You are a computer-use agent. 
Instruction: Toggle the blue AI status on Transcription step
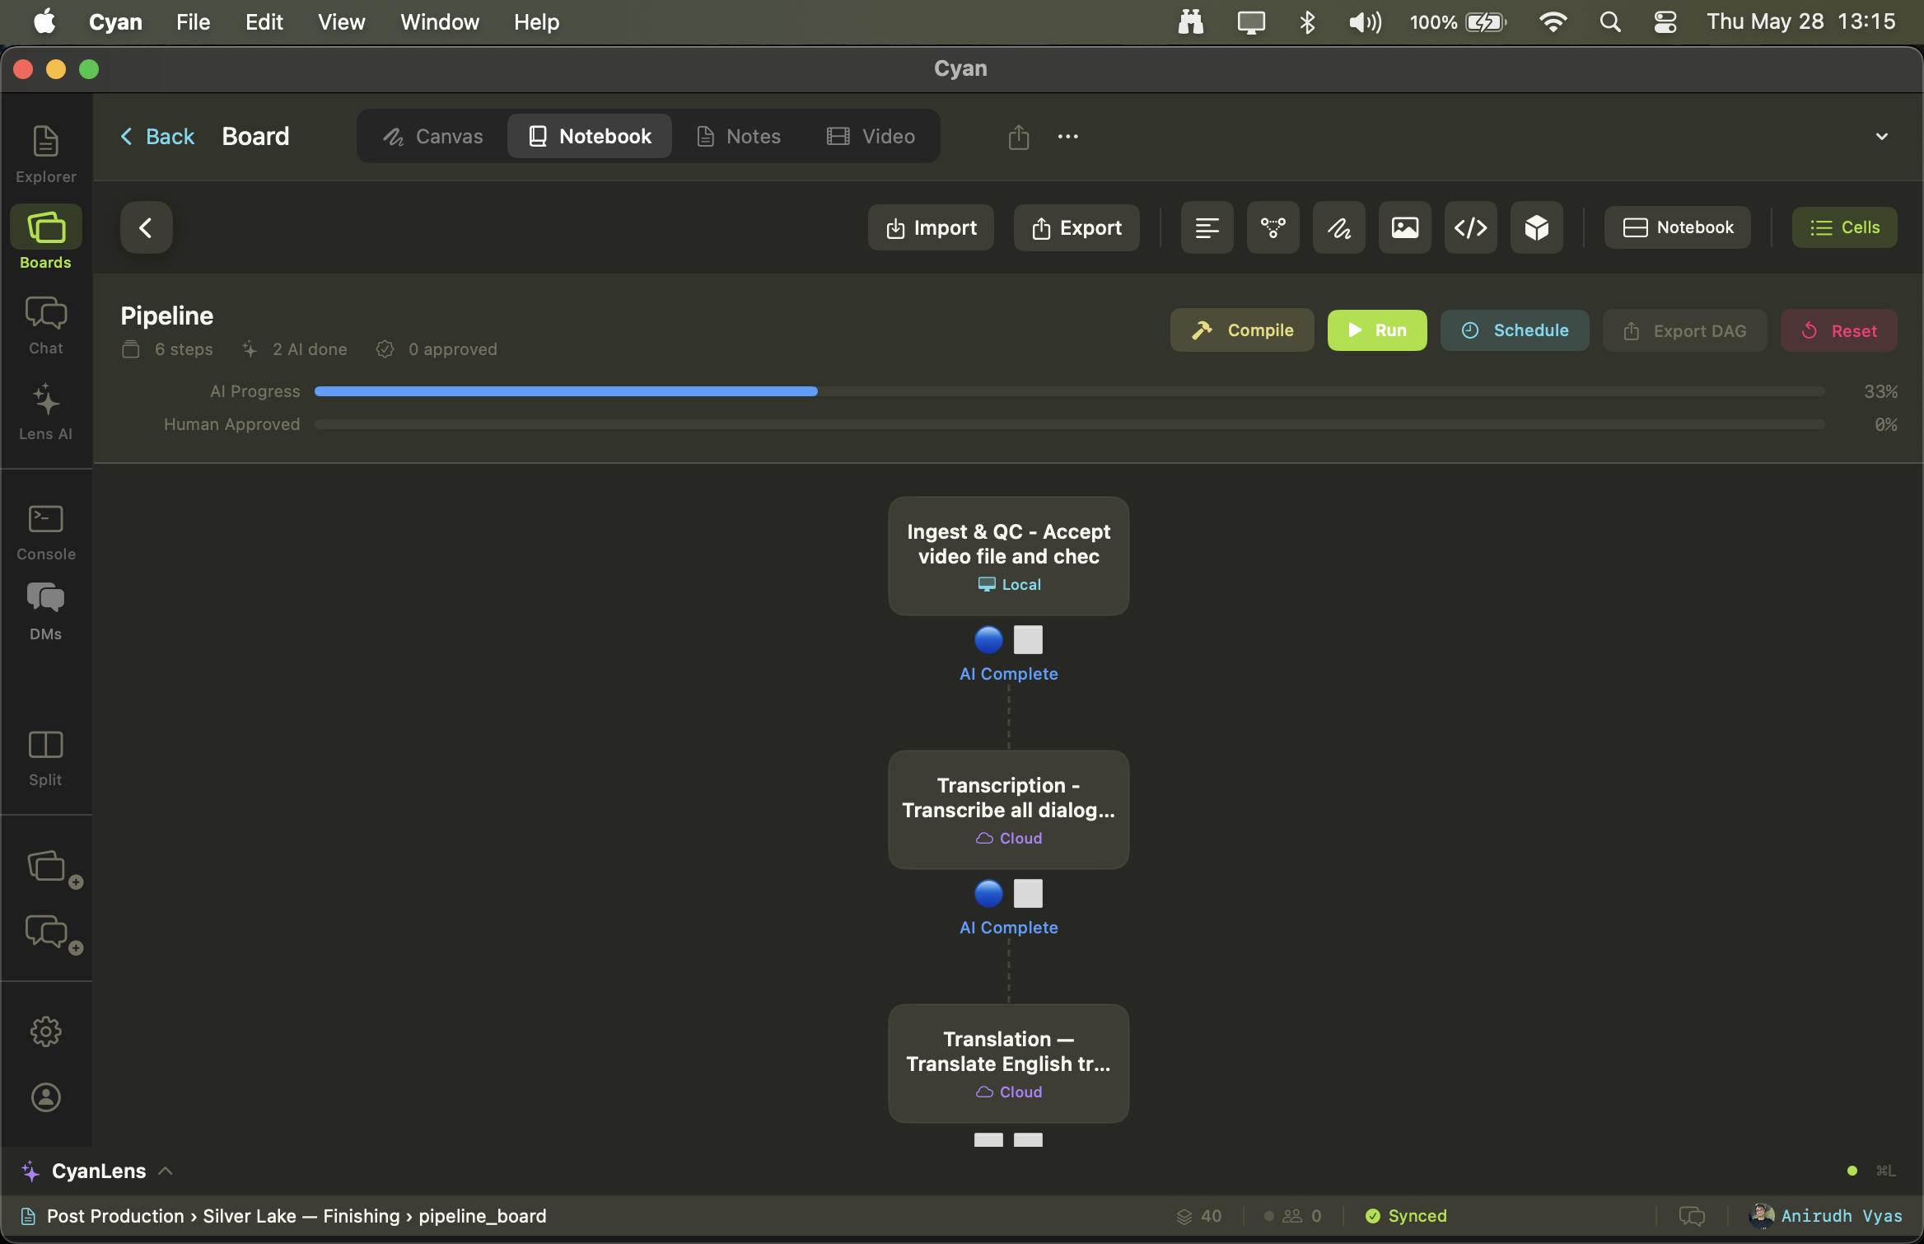[988, 893]
